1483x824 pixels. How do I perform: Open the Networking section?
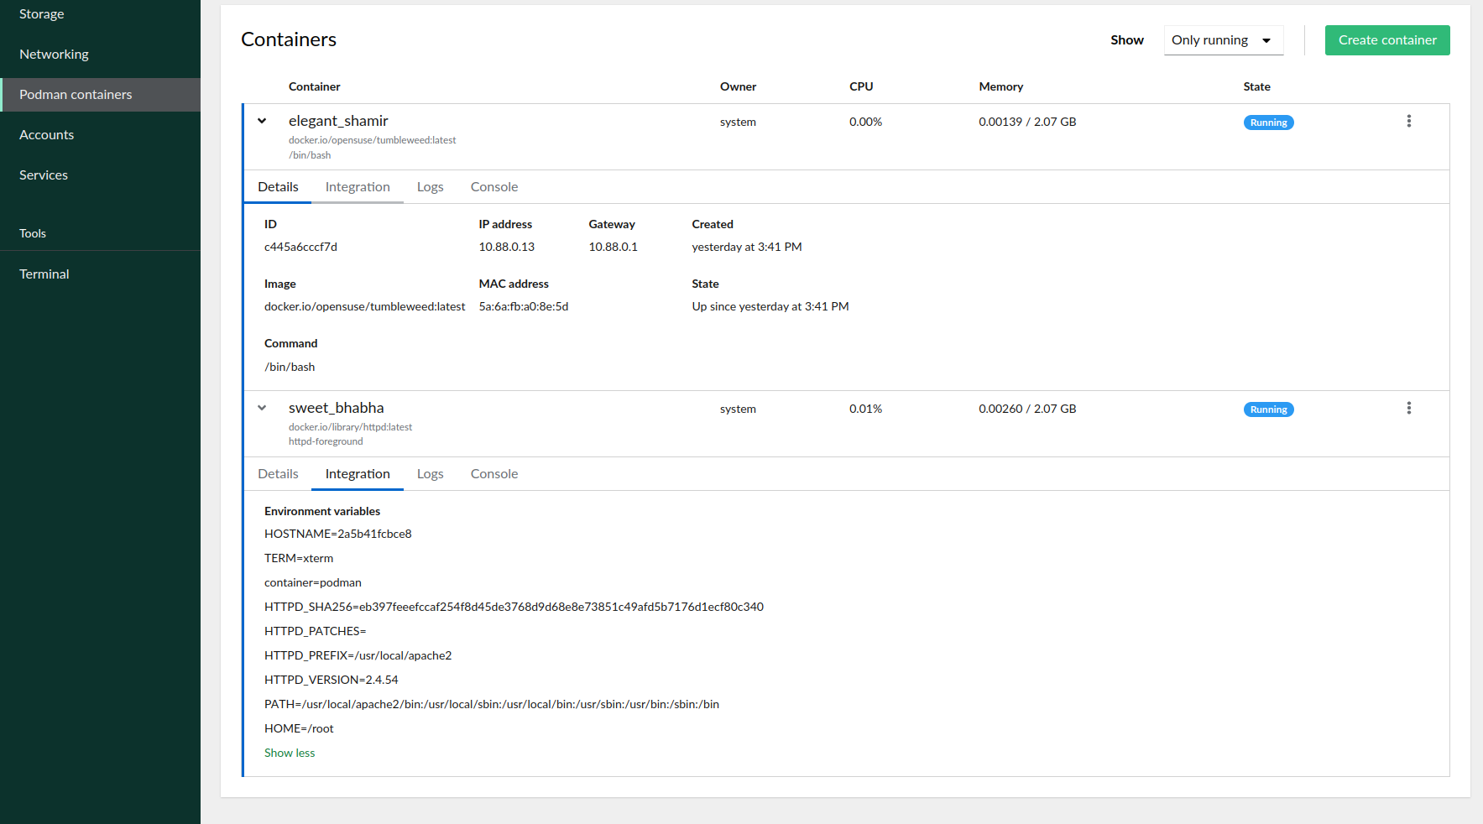[54, 54]
